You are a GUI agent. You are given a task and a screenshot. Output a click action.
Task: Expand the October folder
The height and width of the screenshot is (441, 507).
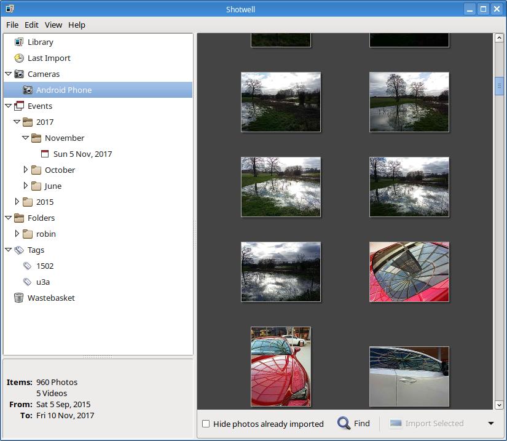tap(26, 170)
